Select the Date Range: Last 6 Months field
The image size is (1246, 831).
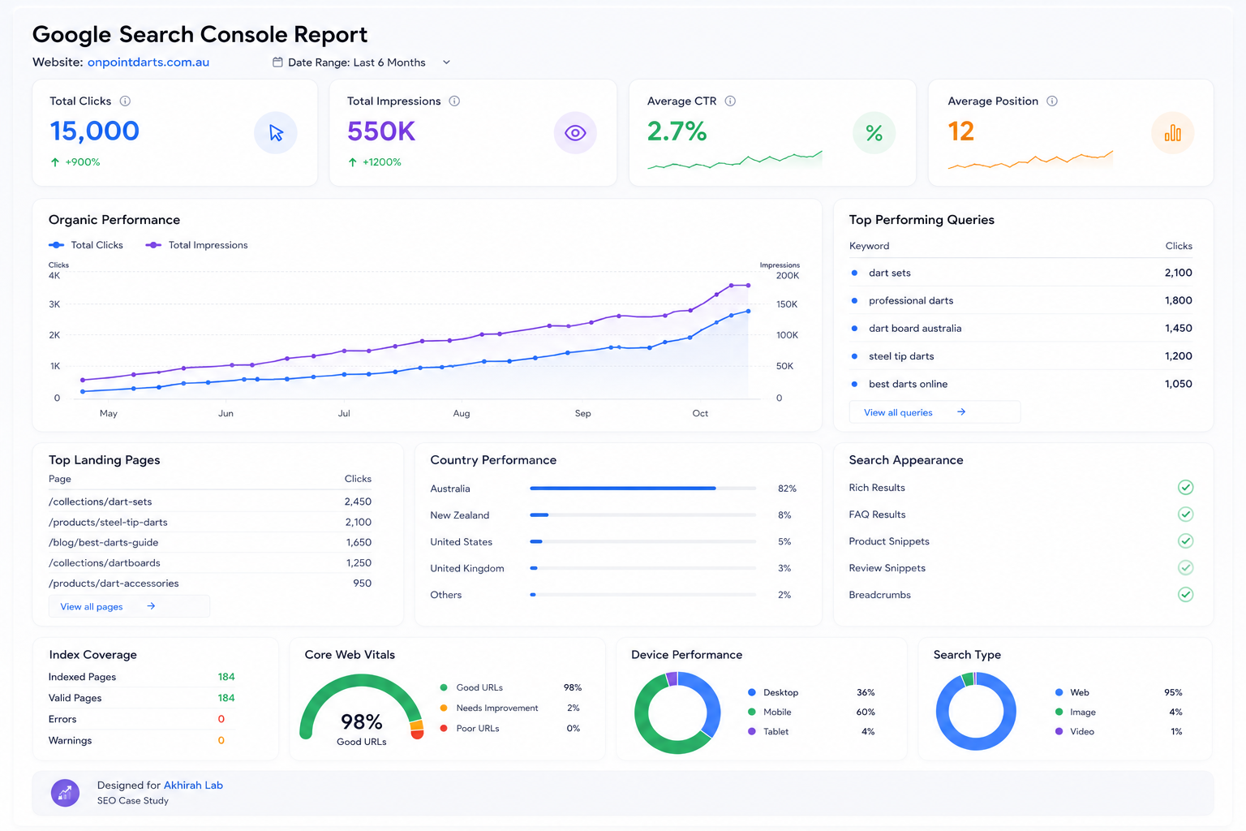click(362, 62)
